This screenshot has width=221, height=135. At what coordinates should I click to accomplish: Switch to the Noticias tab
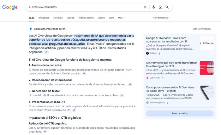[x=58, y=18]
